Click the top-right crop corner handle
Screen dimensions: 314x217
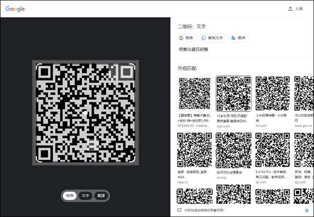[132, 67]
